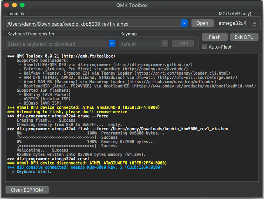Click the keebio_kbo5000 hex file path field
Image resolution: width=264 pixels, height=199 pixels.
[94, 23]
